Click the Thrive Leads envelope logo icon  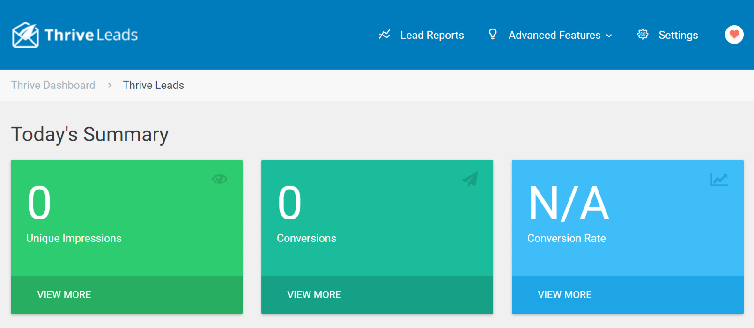(25, 35)
